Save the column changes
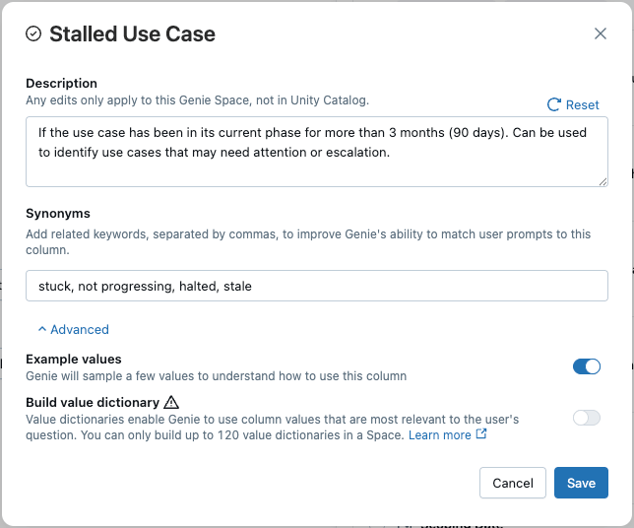 581,483
